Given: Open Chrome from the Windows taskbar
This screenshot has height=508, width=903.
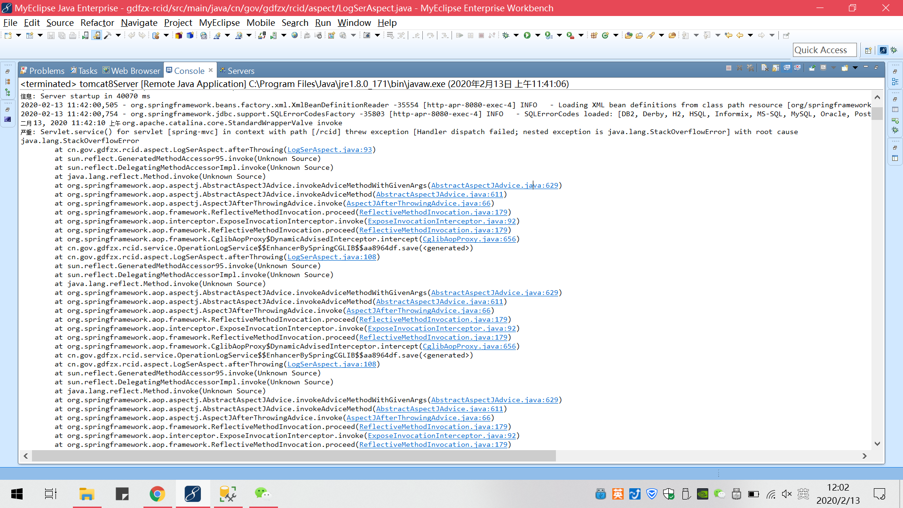Looking at the screenshot, I should [157, 494].
